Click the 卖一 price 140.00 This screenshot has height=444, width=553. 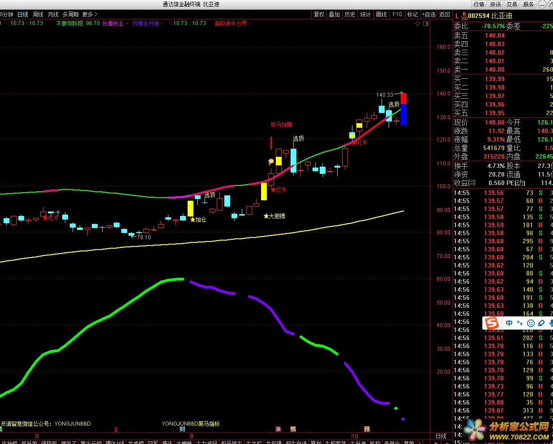tap(494, 69)
